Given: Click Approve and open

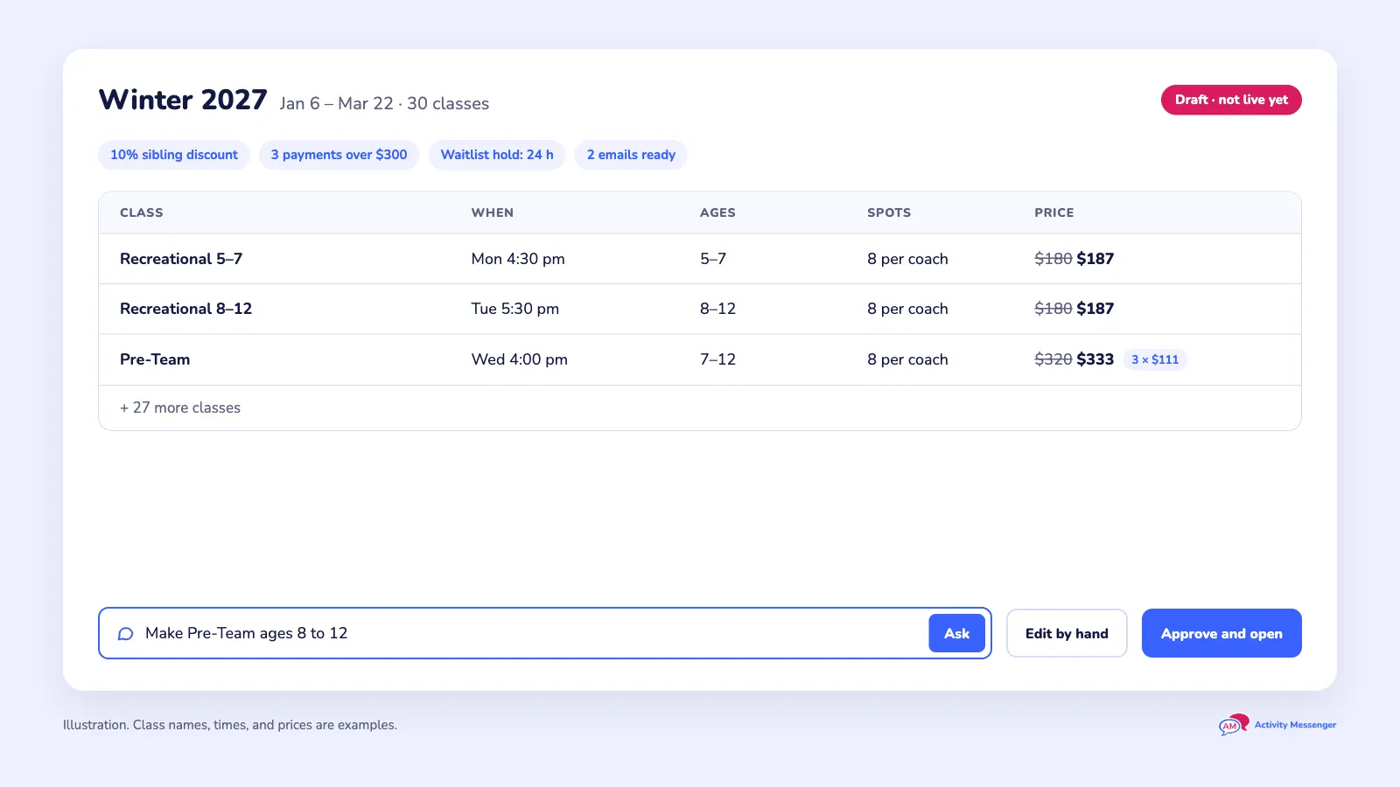Looking at the screenshot, I should [x=1221, y=633].
